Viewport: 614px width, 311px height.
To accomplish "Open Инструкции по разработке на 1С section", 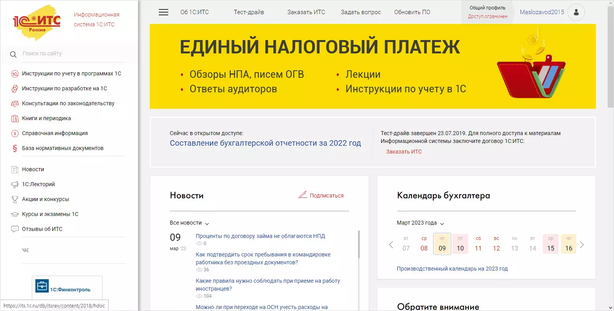I will (x=64, y=89).
